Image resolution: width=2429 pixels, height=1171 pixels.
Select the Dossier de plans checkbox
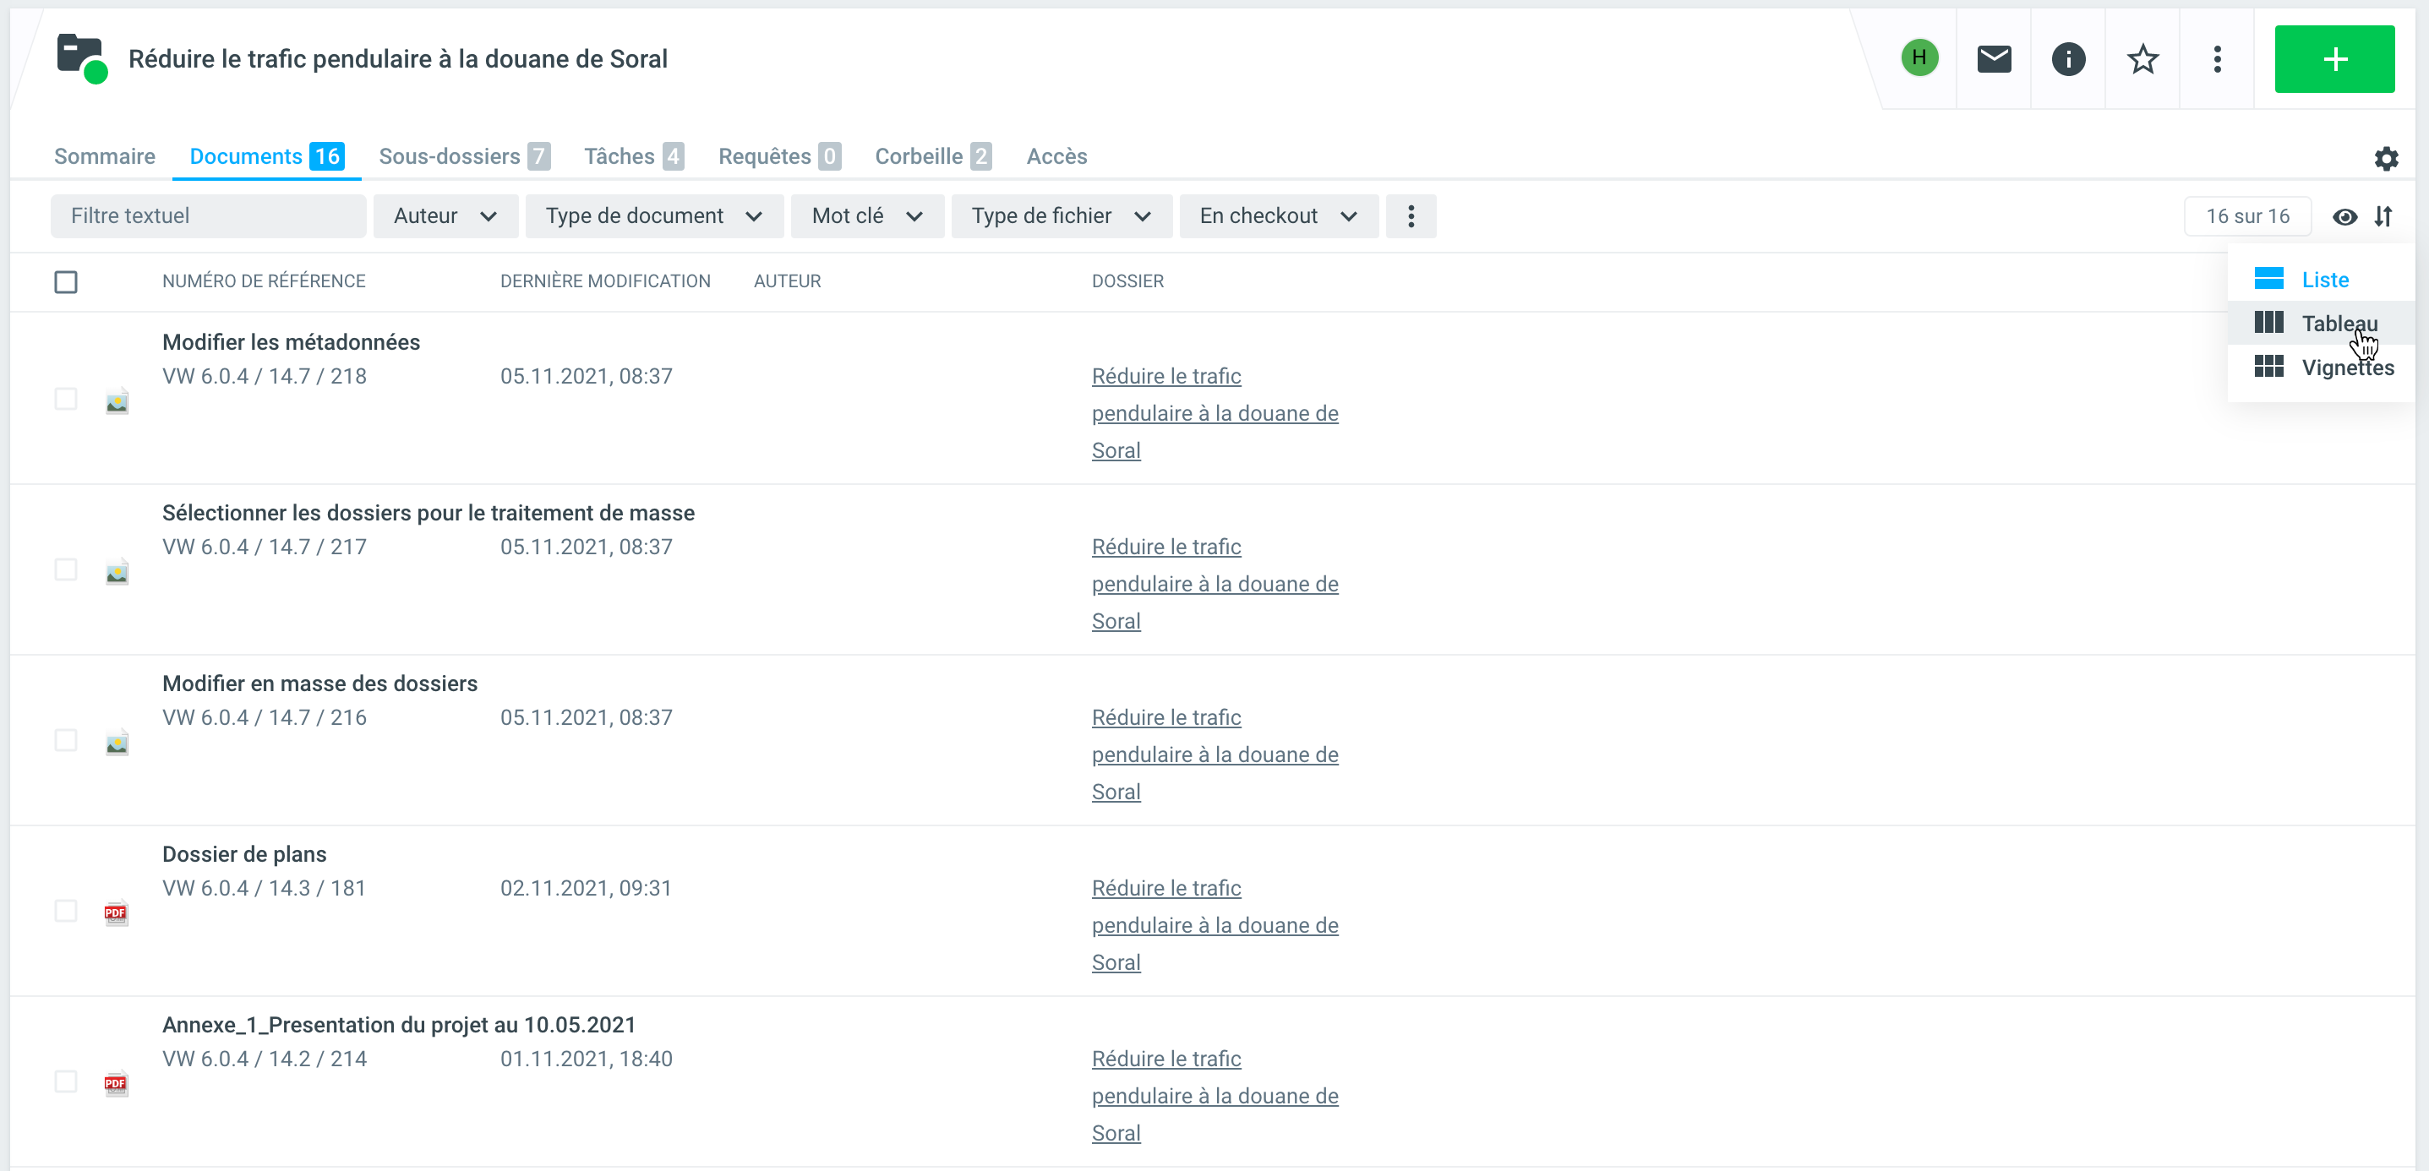pos(66,911)
